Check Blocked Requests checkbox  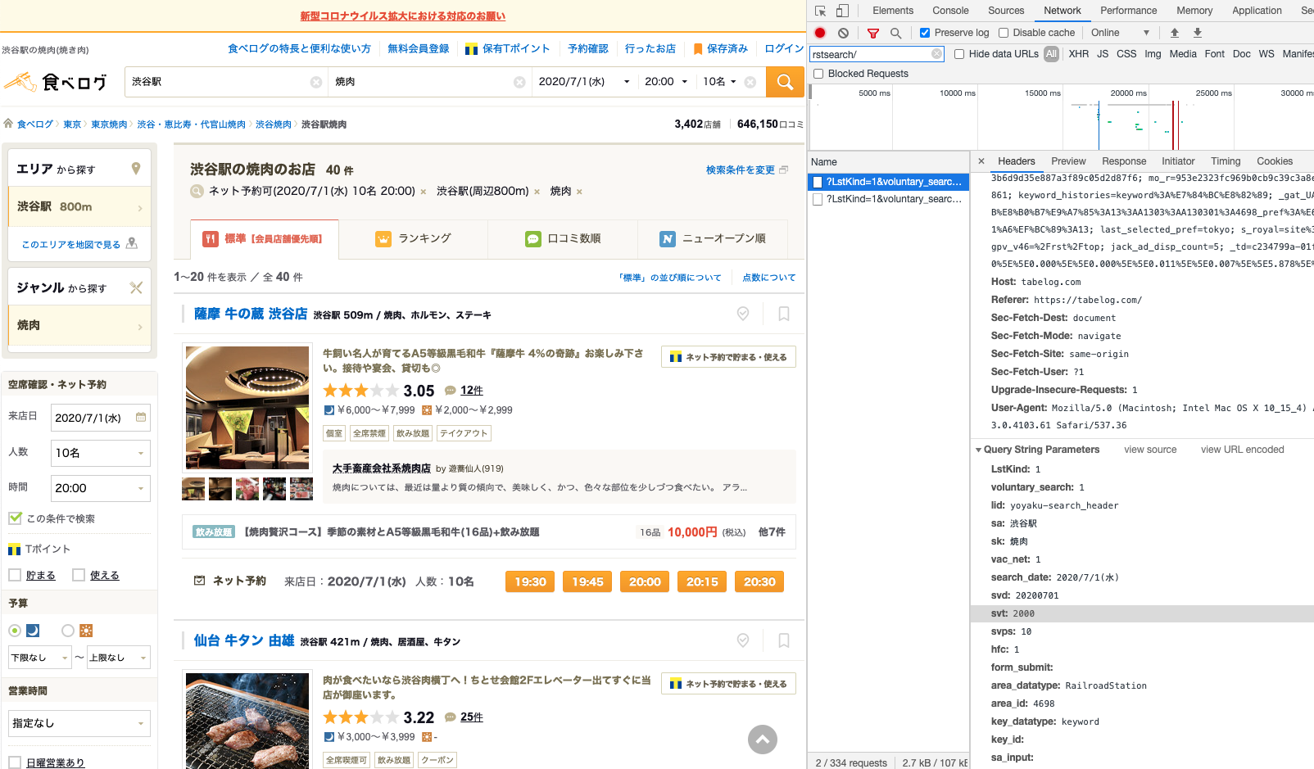(x=818, y=74)
